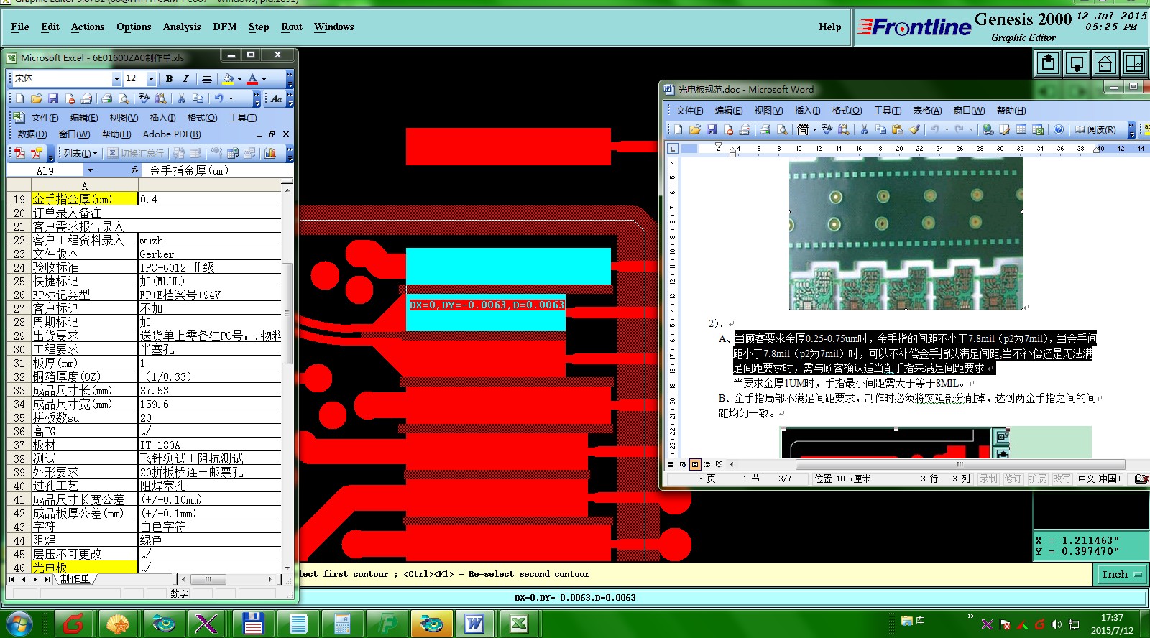Click the Excel icon in the taskbar
The width and height of the screenshot is (1150, 638).
tap(519, 624)
